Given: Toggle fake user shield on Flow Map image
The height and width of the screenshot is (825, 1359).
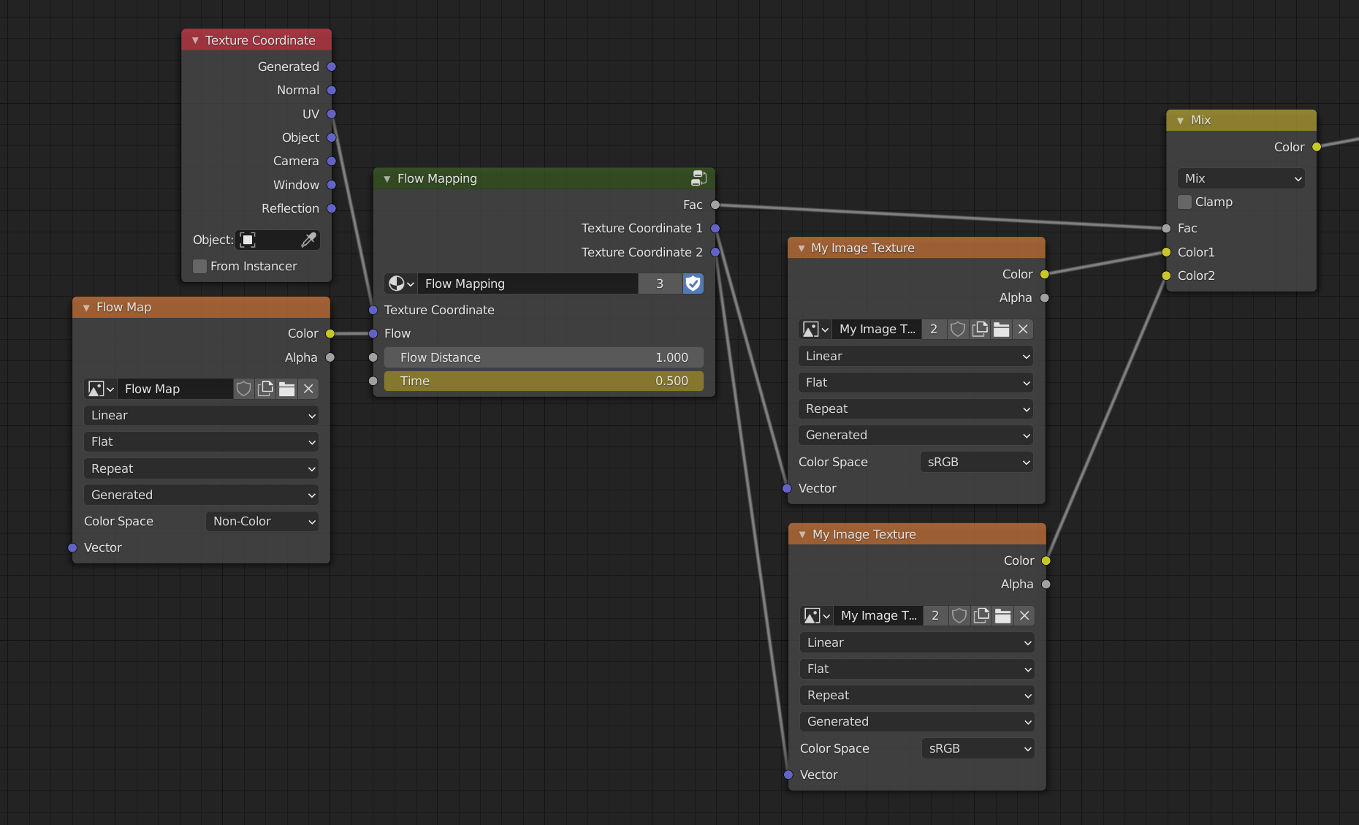Looking at the screenshot, I should point(243,389).
